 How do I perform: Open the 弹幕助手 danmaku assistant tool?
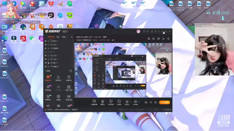[x=48, y=78]
